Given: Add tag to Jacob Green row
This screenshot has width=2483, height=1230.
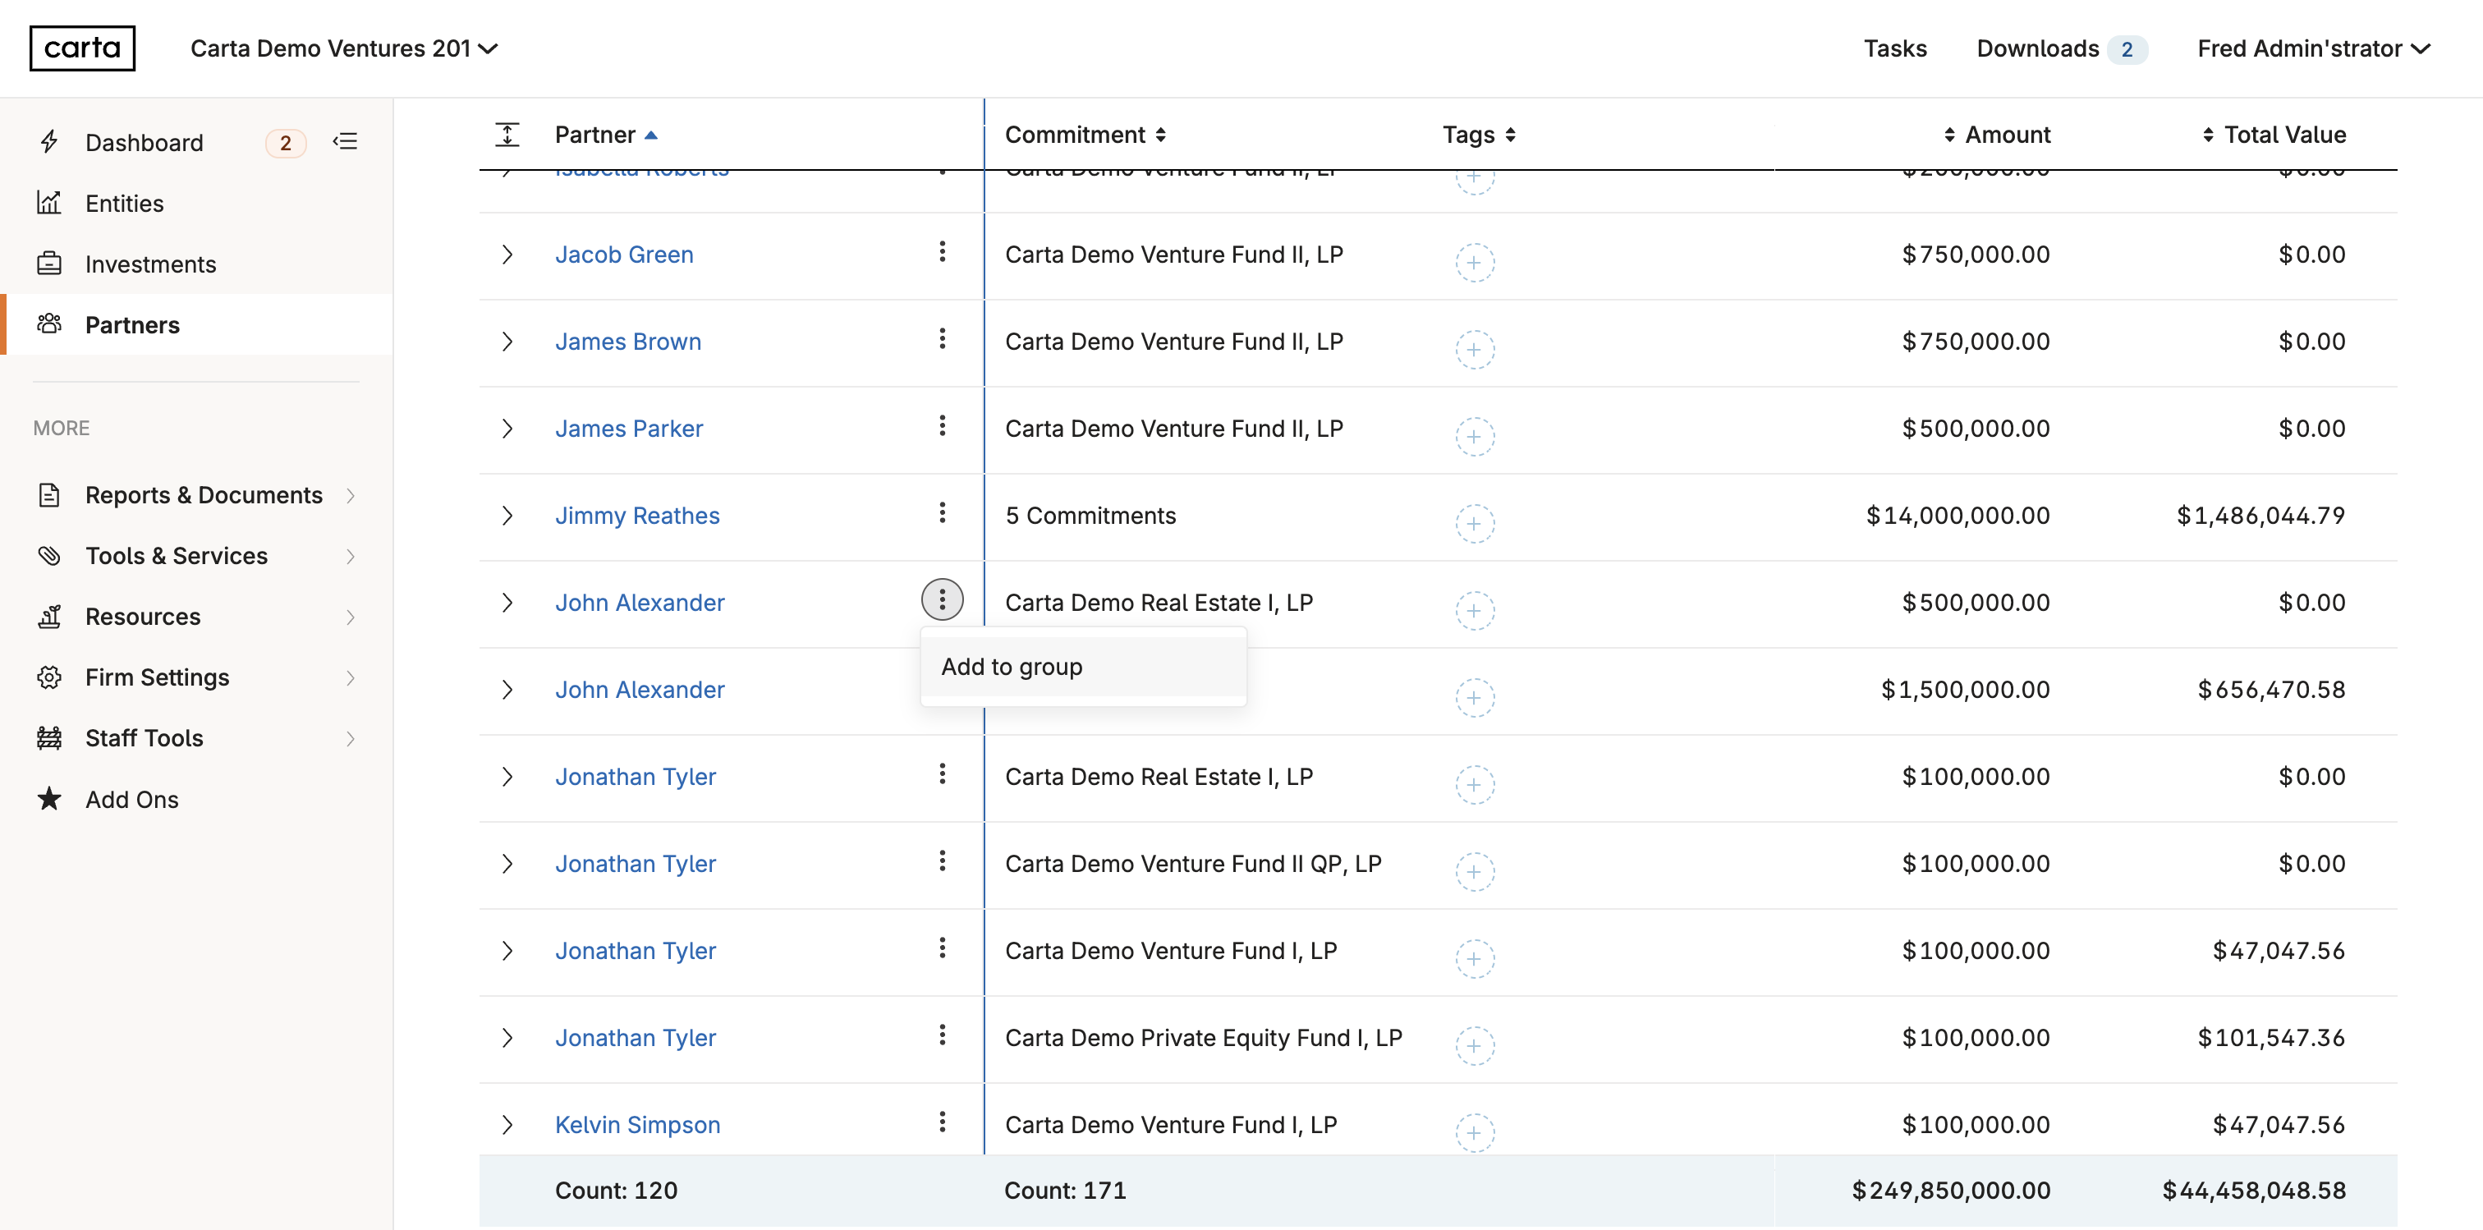Looking at the screenshot, I should 1474,262.
